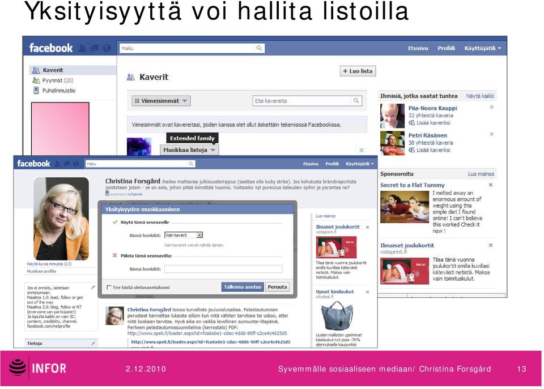Viewport: 544px width, 389px height.
Task: Close Secret to a Flat Tummy ad
Action: point(491,185)
